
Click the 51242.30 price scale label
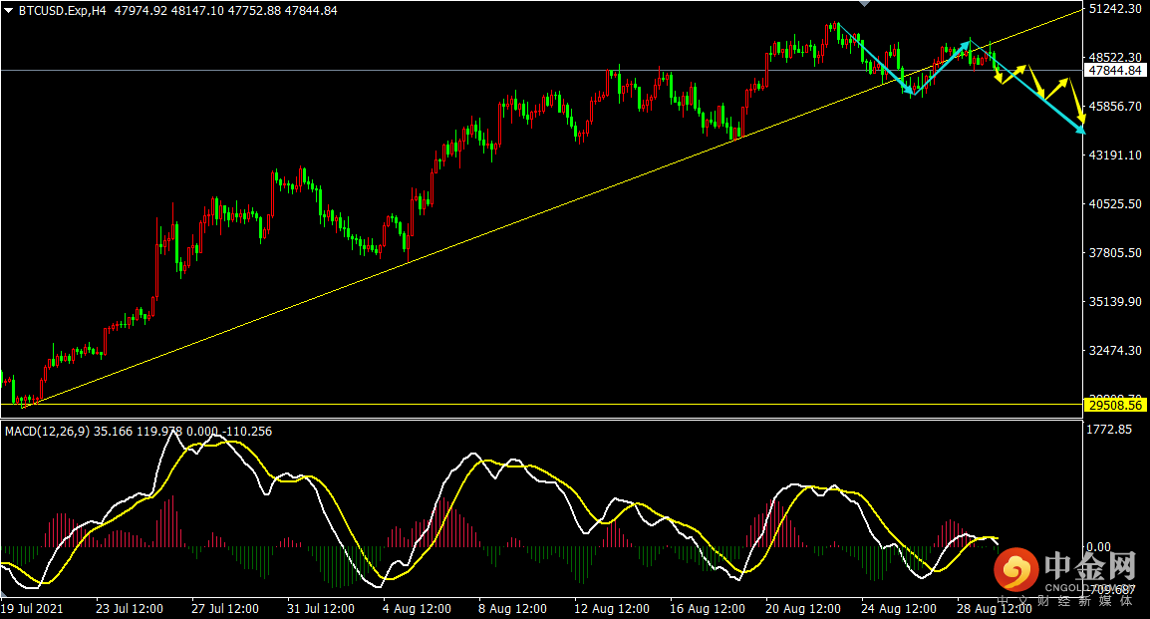pyautogui.click(x=1115, y=9)
